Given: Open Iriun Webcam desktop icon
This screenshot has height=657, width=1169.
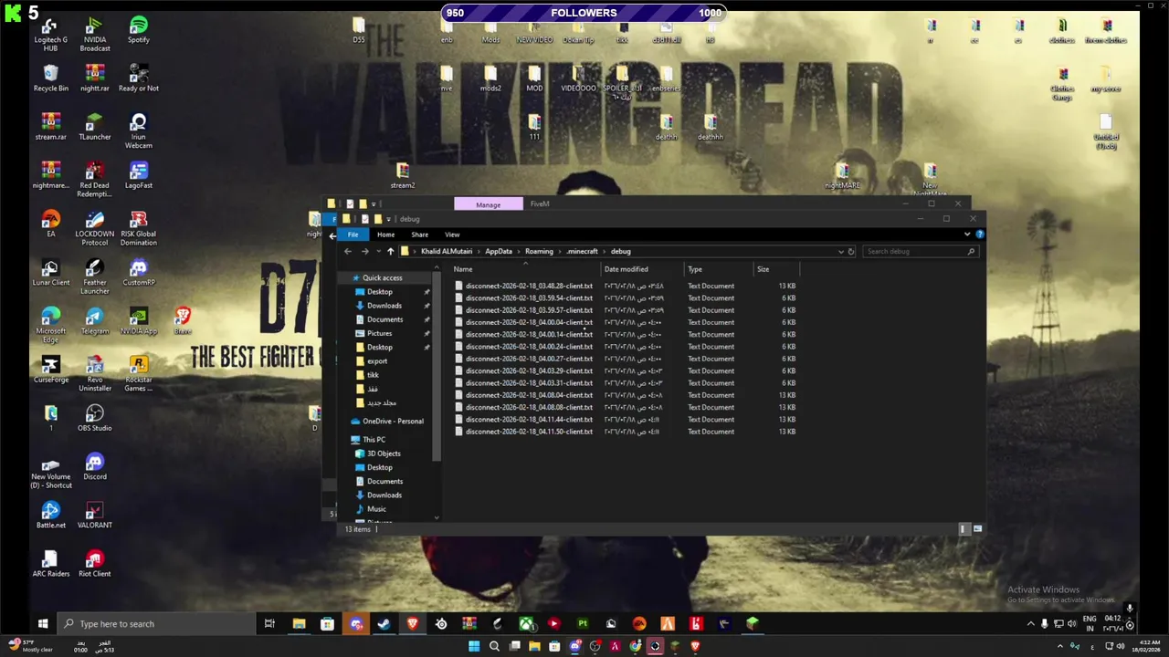Looking at the screenshot, I should [139, 131].
